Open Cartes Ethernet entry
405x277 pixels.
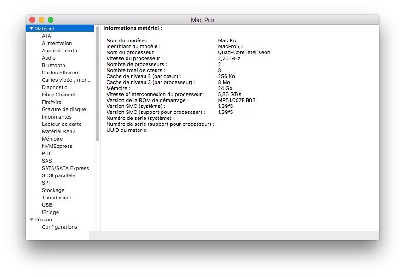tap(61, 73)
